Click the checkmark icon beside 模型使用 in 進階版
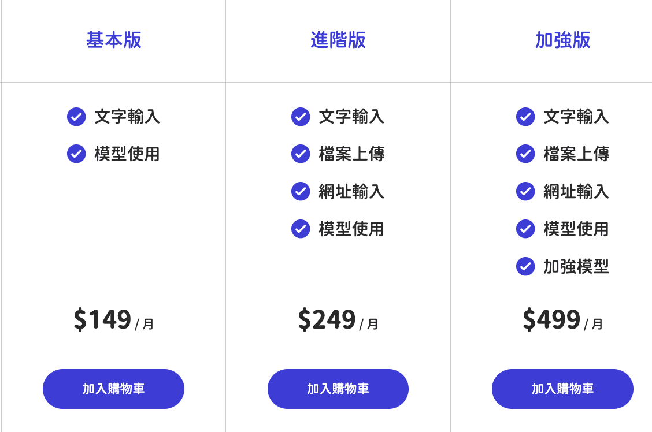This screenshot has width=652, height=432. [301, 229]
